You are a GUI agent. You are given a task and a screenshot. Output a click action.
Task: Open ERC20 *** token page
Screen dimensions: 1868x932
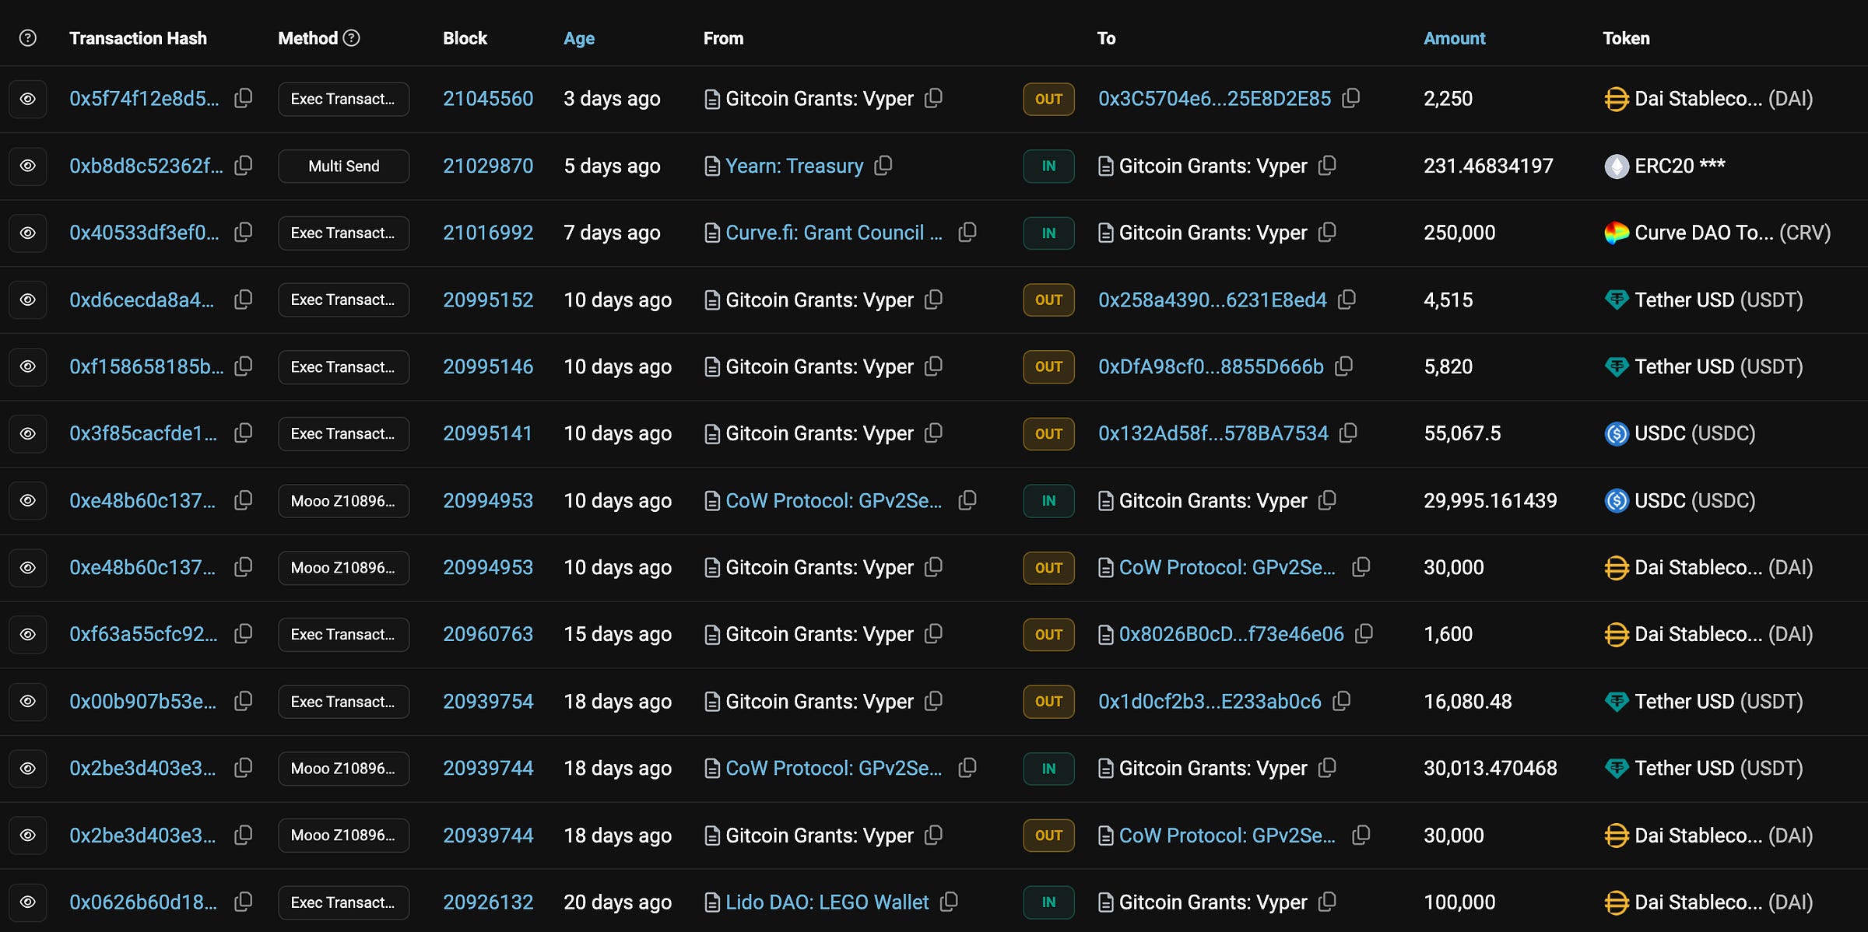coord(1680,166)
